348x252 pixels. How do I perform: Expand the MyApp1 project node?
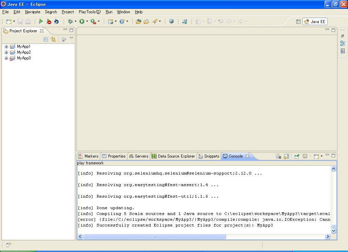[x=6, y=47]
